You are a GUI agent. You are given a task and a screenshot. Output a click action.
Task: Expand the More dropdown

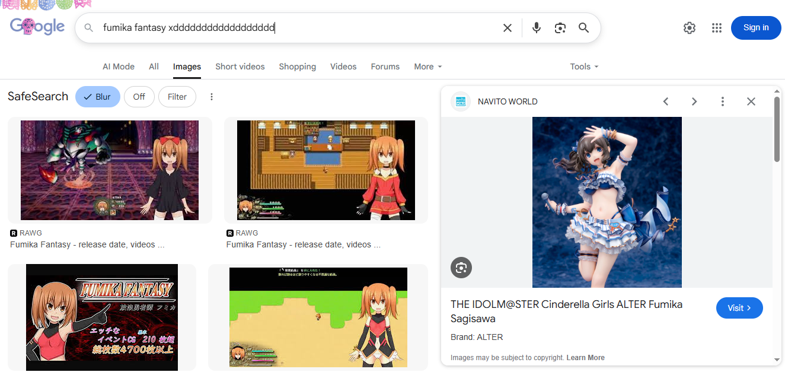coord(428,66)
